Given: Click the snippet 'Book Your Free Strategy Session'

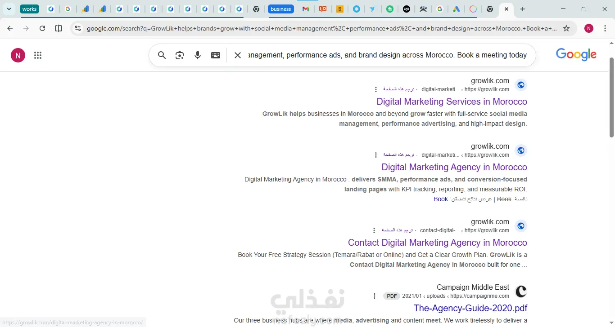Looking at the screenshot, I should pos(383,260).
